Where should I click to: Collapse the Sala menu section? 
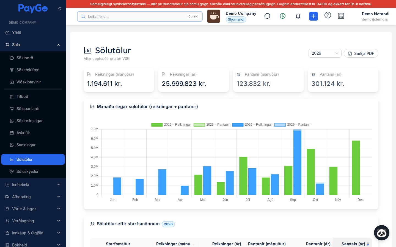click(33, 45)
